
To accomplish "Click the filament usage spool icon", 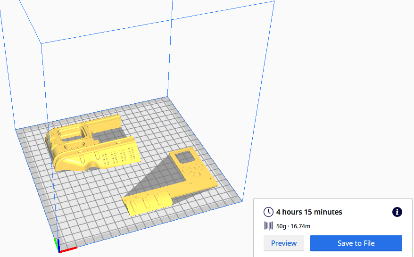I will [268, 226].
